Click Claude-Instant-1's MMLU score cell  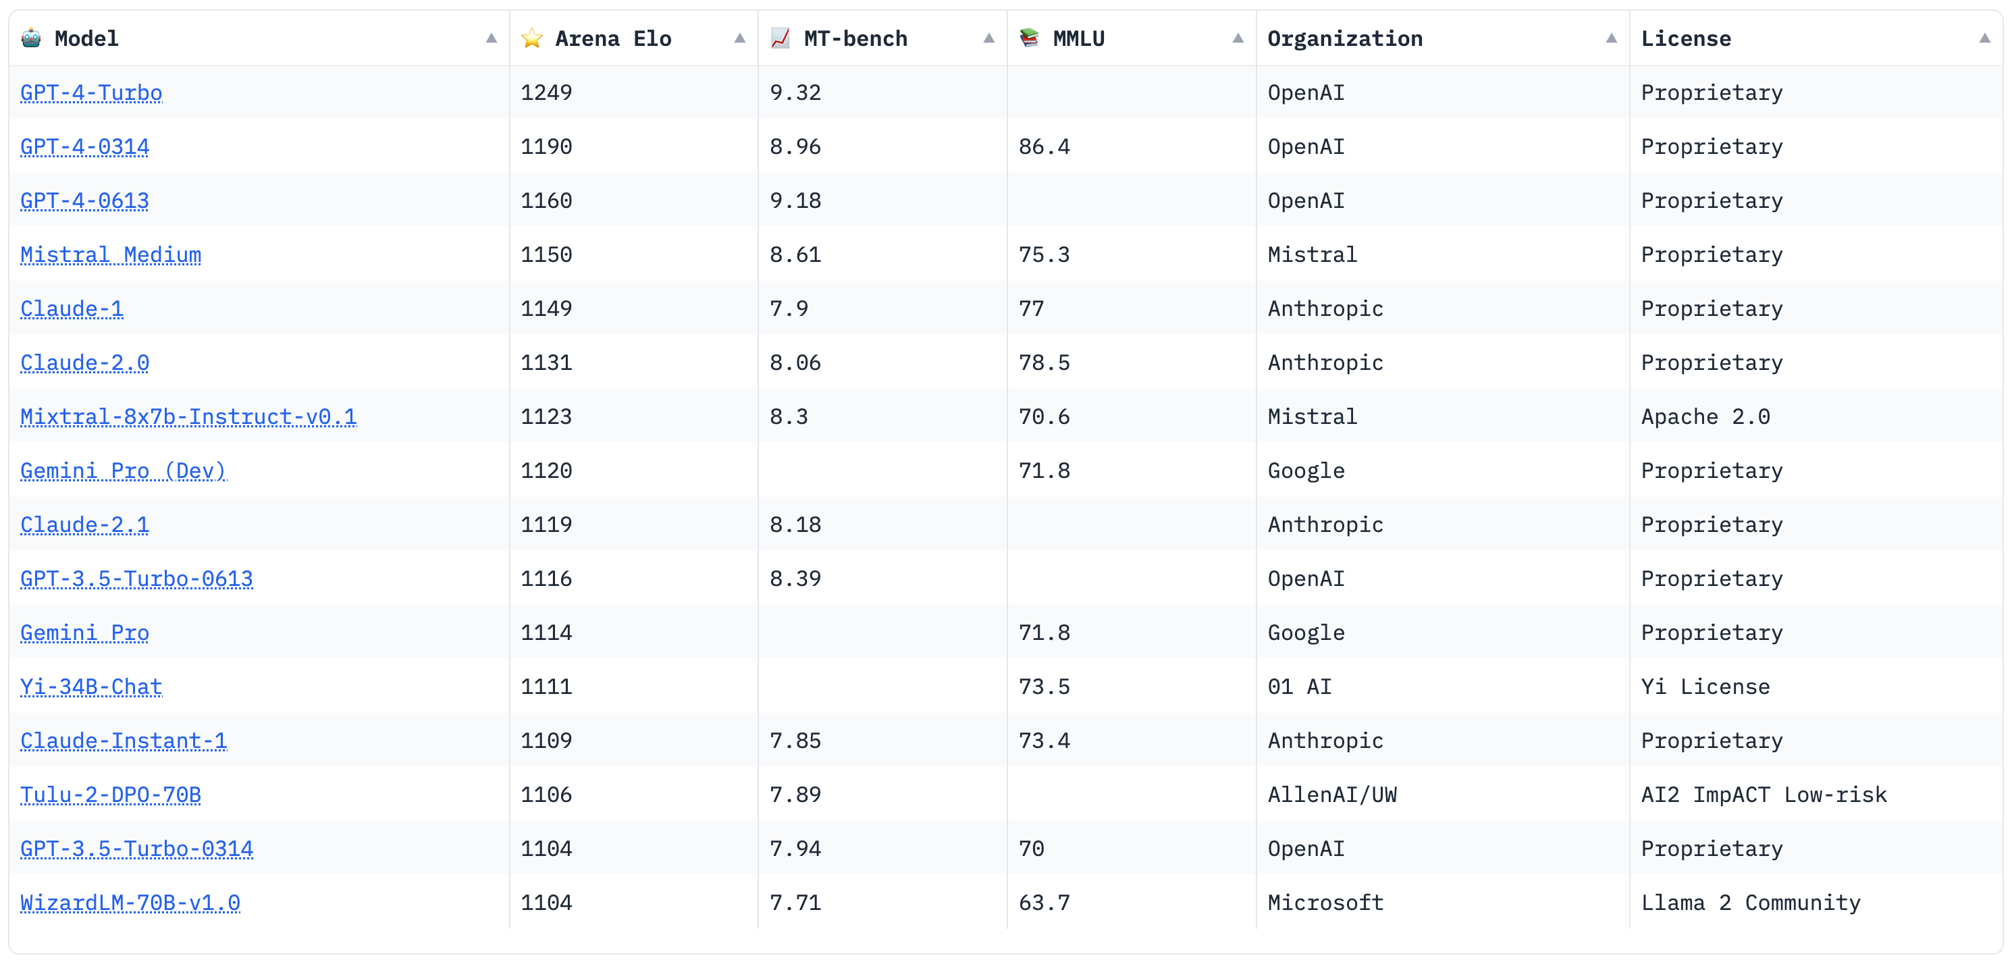1044,740
